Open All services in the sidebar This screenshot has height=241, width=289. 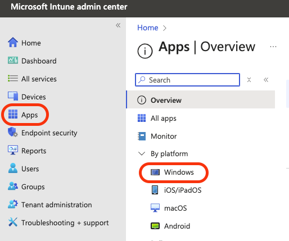[39, 79]
